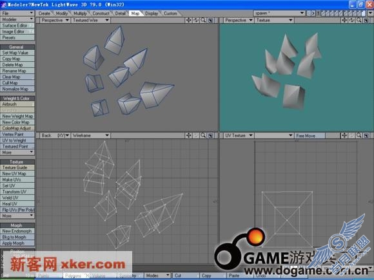Go to next layer bank arrow
Viewport: 374px width, 280px height.
tap(313, 14)
